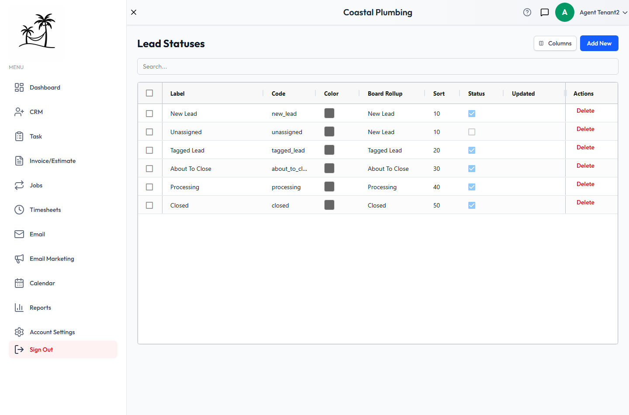629x415 pixels.
Task: Expand the Agent Tenant2 user dropdown arrow
Action: 625,13
